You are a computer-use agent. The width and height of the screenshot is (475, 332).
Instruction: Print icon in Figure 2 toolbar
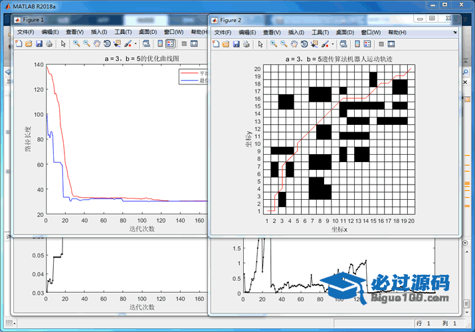click(246, 44)
